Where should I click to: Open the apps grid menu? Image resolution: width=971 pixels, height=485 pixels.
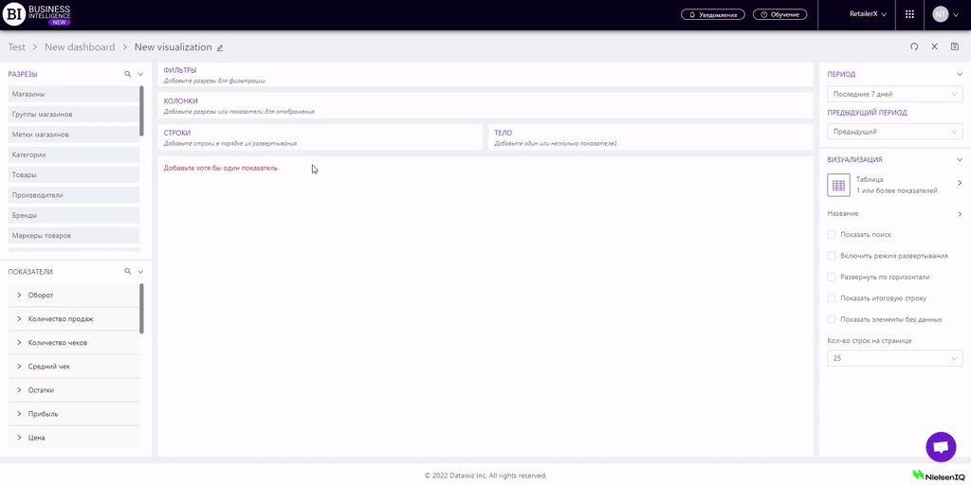coord(909,14)
